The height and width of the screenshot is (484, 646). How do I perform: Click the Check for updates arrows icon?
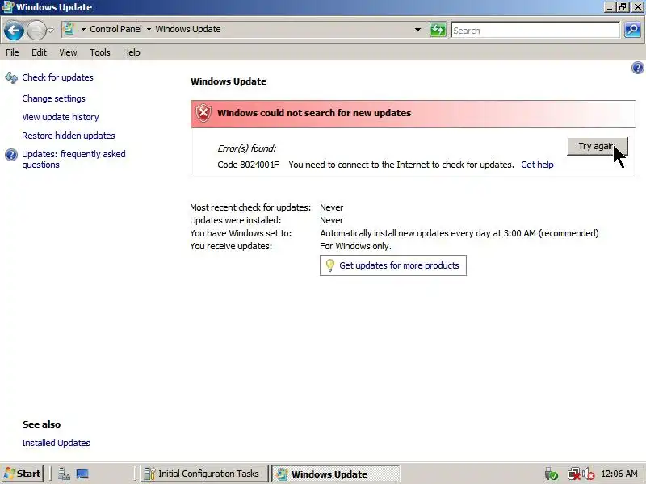click(11, 77)
